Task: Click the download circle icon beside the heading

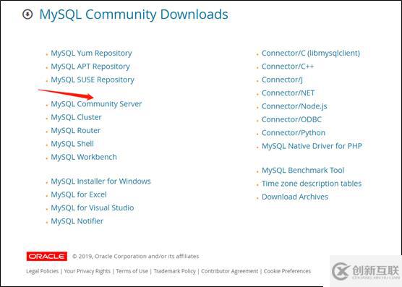Action: [27, 14]
